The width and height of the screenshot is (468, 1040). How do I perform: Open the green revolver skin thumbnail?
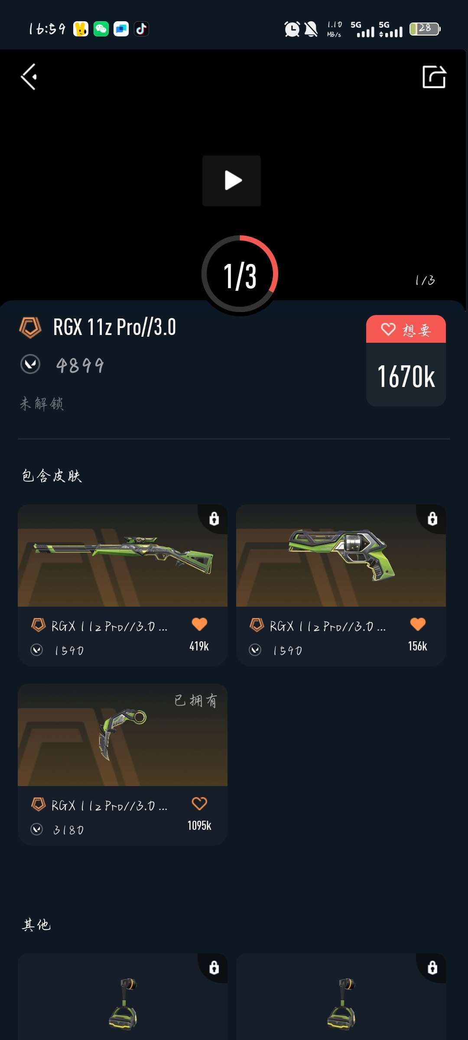point(341,556)
